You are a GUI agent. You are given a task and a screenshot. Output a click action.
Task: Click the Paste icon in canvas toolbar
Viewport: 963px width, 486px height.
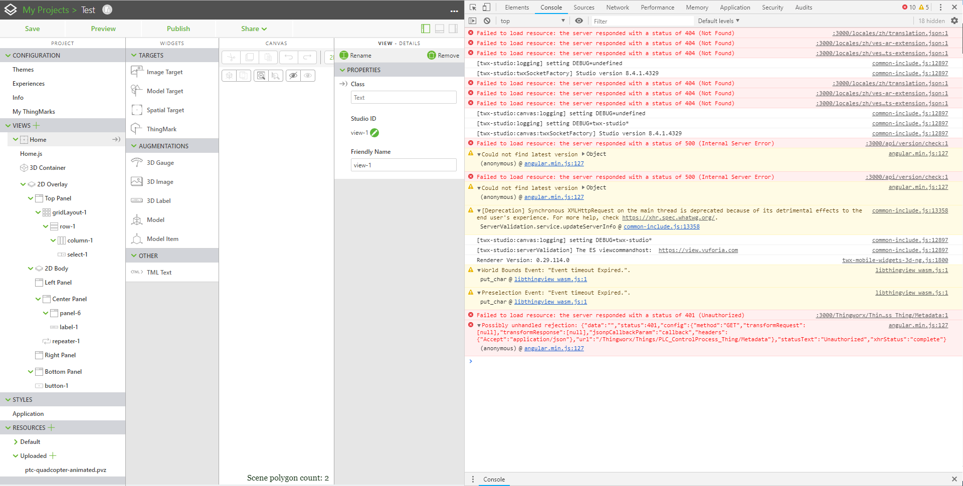click(269, 57)
